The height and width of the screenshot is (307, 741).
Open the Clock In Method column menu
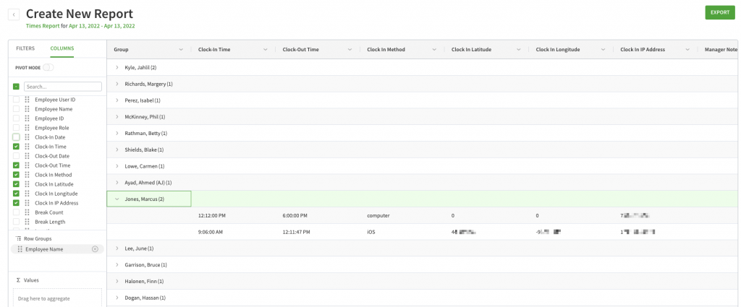pos(434,50)
